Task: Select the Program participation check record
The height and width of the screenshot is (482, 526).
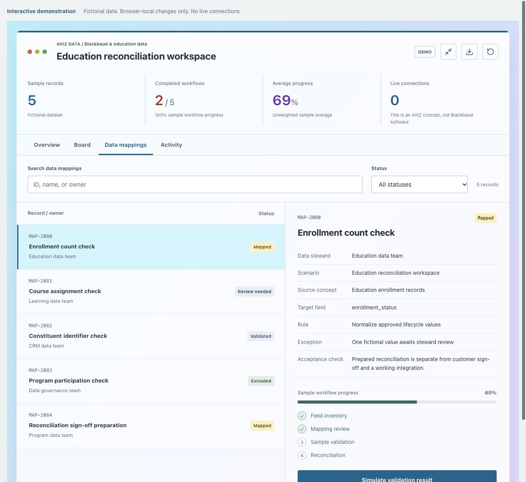Action: (x=151, y=381)
